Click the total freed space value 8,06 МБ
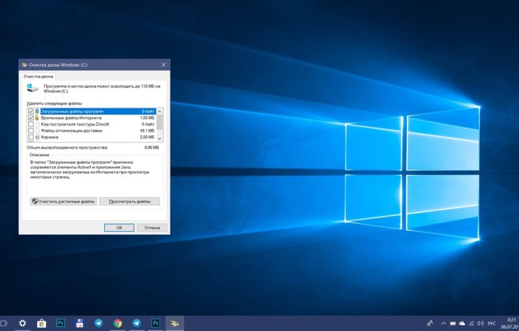519x331 pixels. tap(151, 148)
